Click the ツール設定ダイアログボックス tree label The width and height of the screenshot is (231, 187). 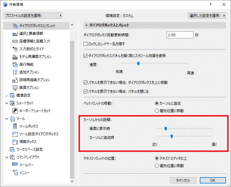[39, 134]
